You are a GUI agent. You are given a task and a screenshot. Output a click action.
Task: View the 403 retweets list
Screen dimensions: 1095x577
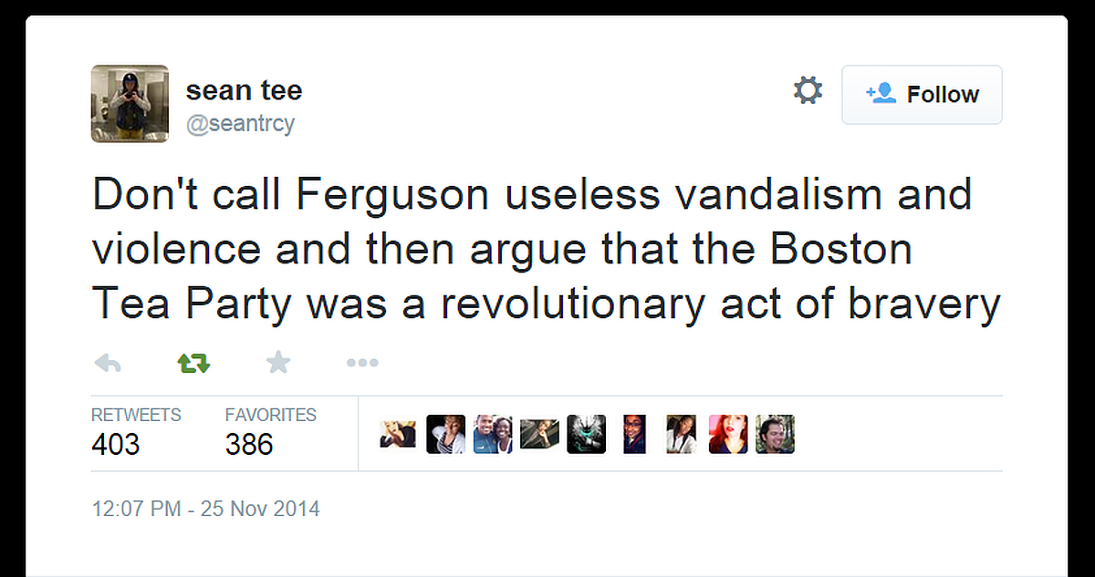point(136,431)
